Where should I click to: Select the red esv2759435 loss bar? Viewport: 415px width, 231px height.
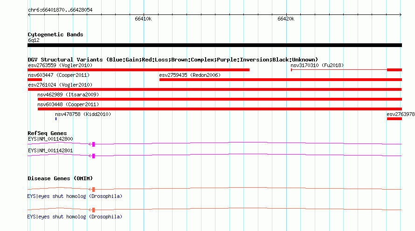(281, 80)
